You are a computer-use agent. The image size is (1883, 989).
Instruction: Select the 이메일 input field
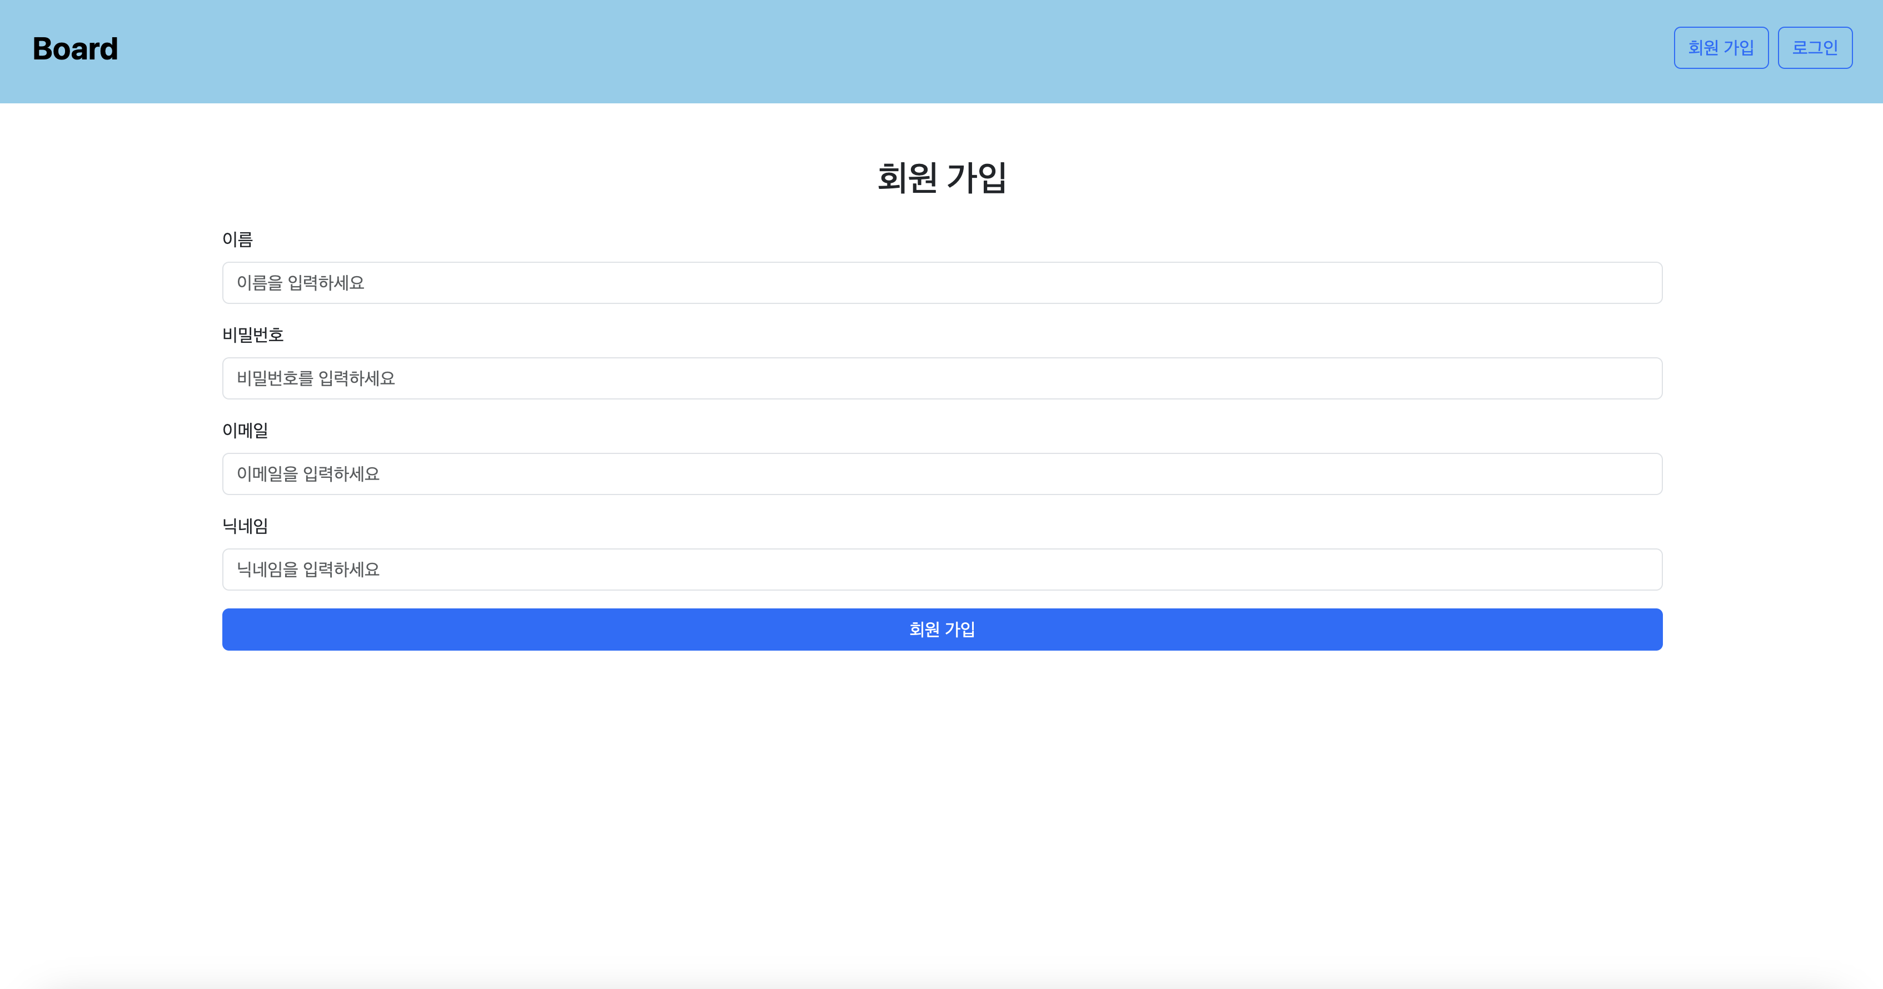(x=942, y=474)
